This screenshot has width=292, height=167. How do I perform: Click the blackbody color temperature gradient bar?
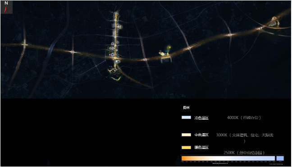[228, 158]
